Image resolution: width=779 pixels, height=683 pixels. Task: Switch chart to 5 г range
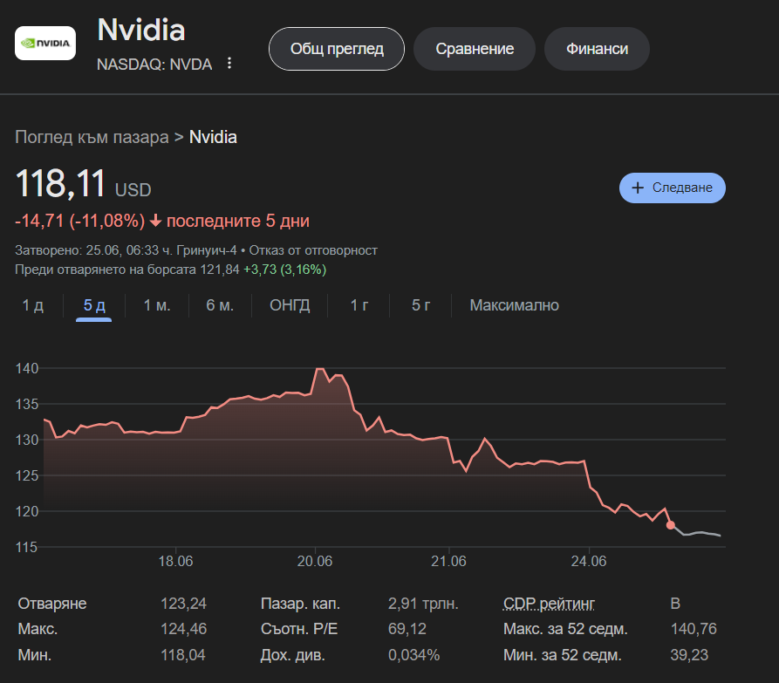click(x=420, y=305)
